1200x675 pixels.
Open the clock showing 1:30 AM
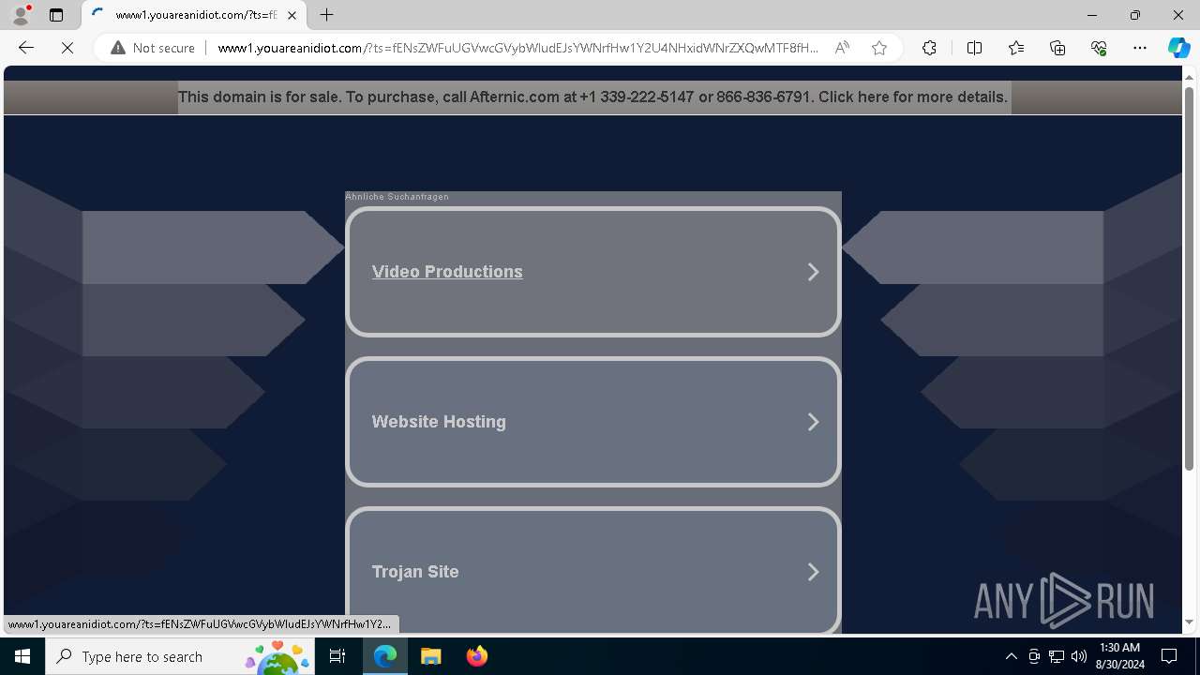(1120, 656)
